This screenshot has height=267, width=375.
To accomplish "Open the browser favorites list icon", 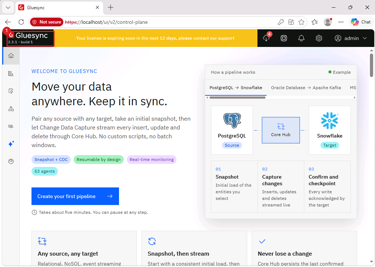I will pos(315,22).
